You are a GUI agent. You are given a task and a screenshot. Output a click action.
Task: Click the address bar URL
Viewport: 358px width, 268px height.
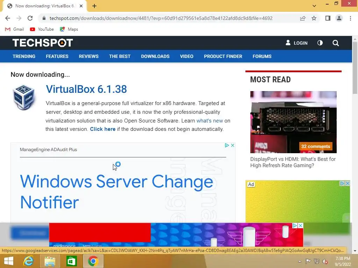(x=161, y=18)
